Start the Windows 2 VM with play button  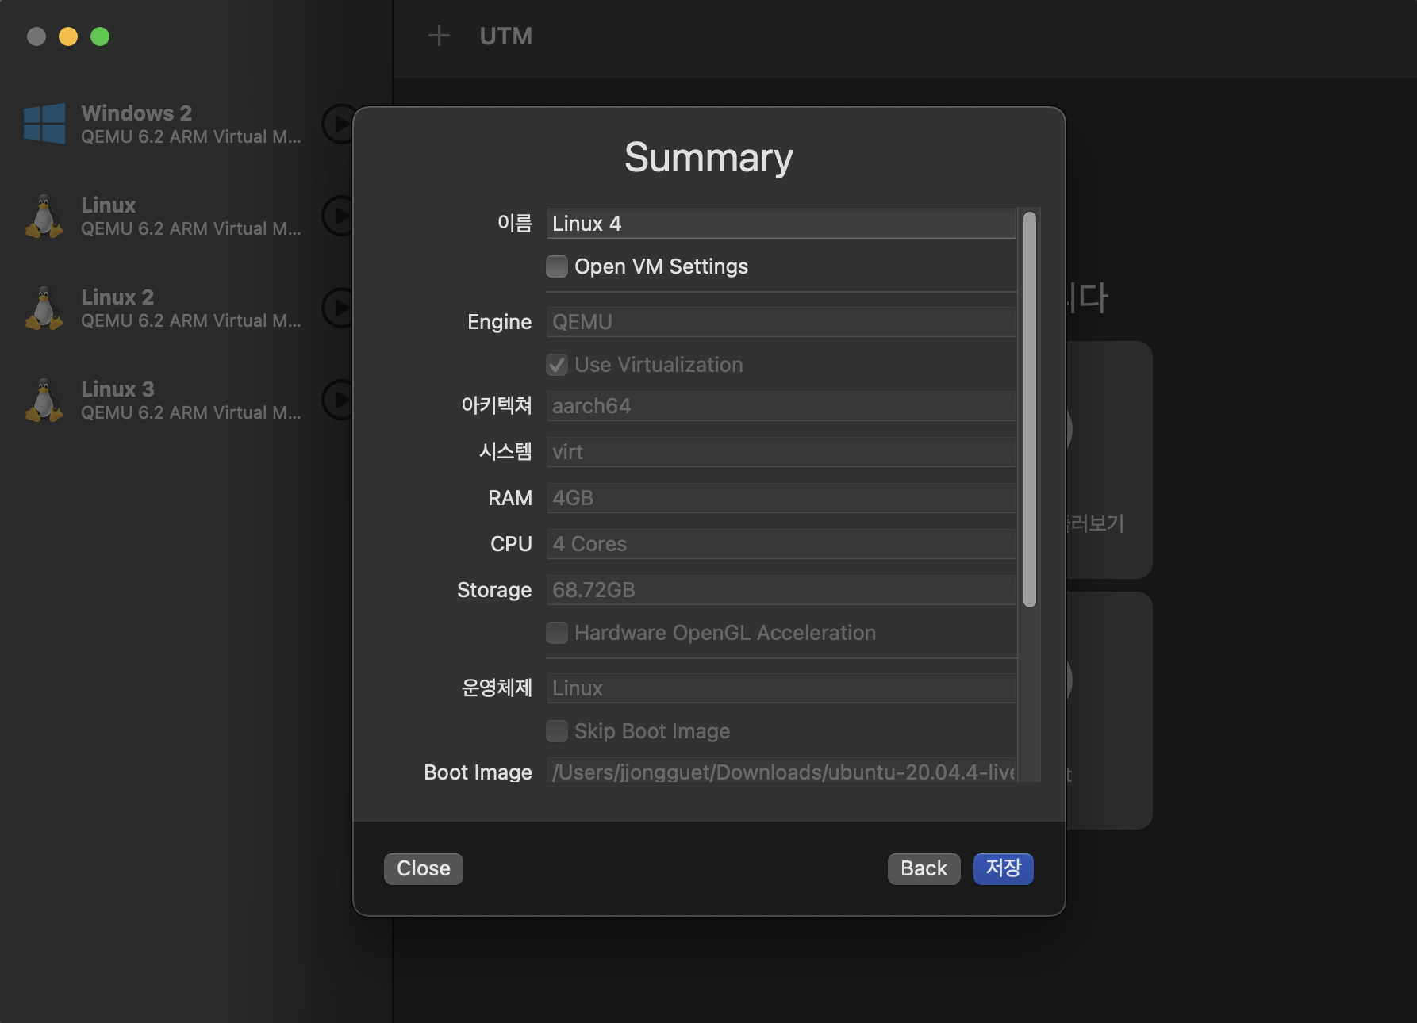click(x=338, y=125)
